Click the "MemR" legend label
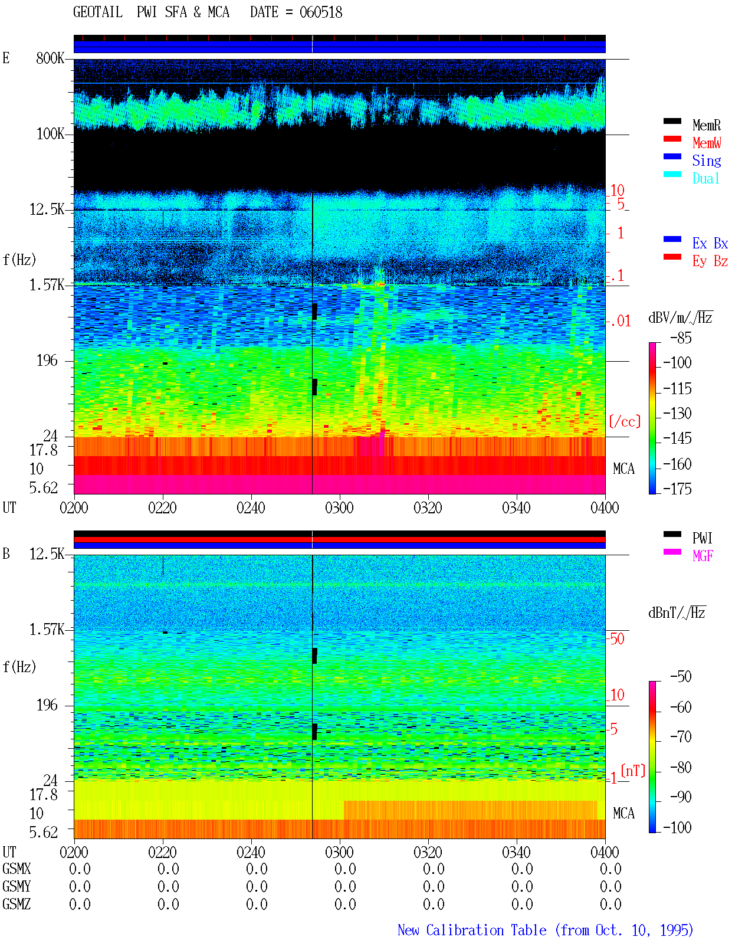The image size is (755, 940). (707, 125)
